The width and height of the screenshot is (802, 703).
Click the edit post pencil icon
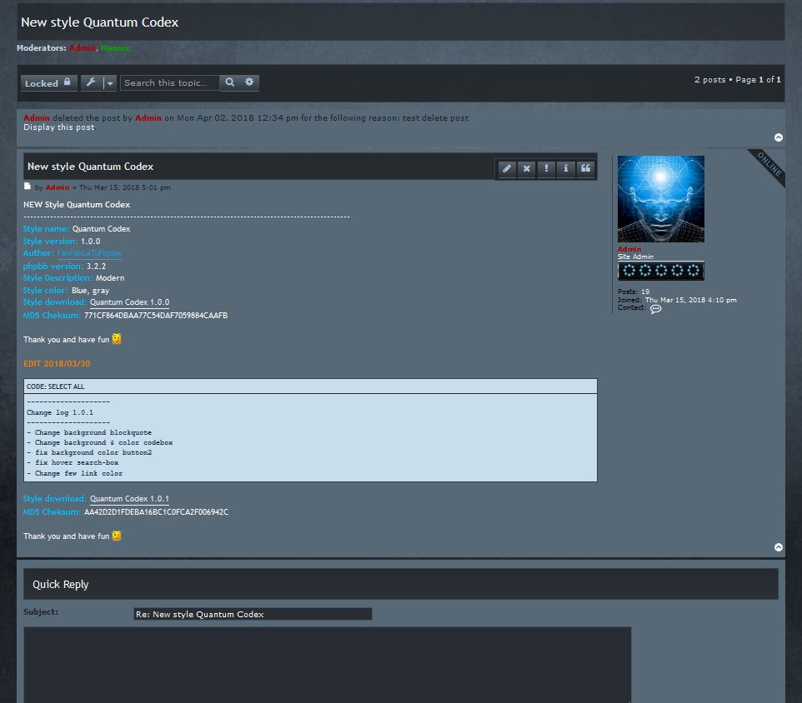pos(506,168)
